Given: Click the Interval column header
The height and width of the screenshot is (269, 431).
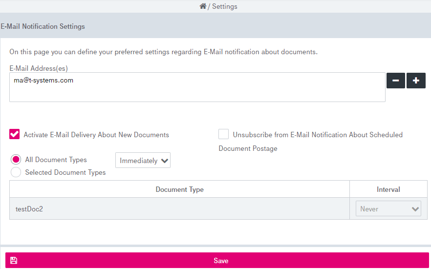Looking at the screenshot, I should 388,189.
